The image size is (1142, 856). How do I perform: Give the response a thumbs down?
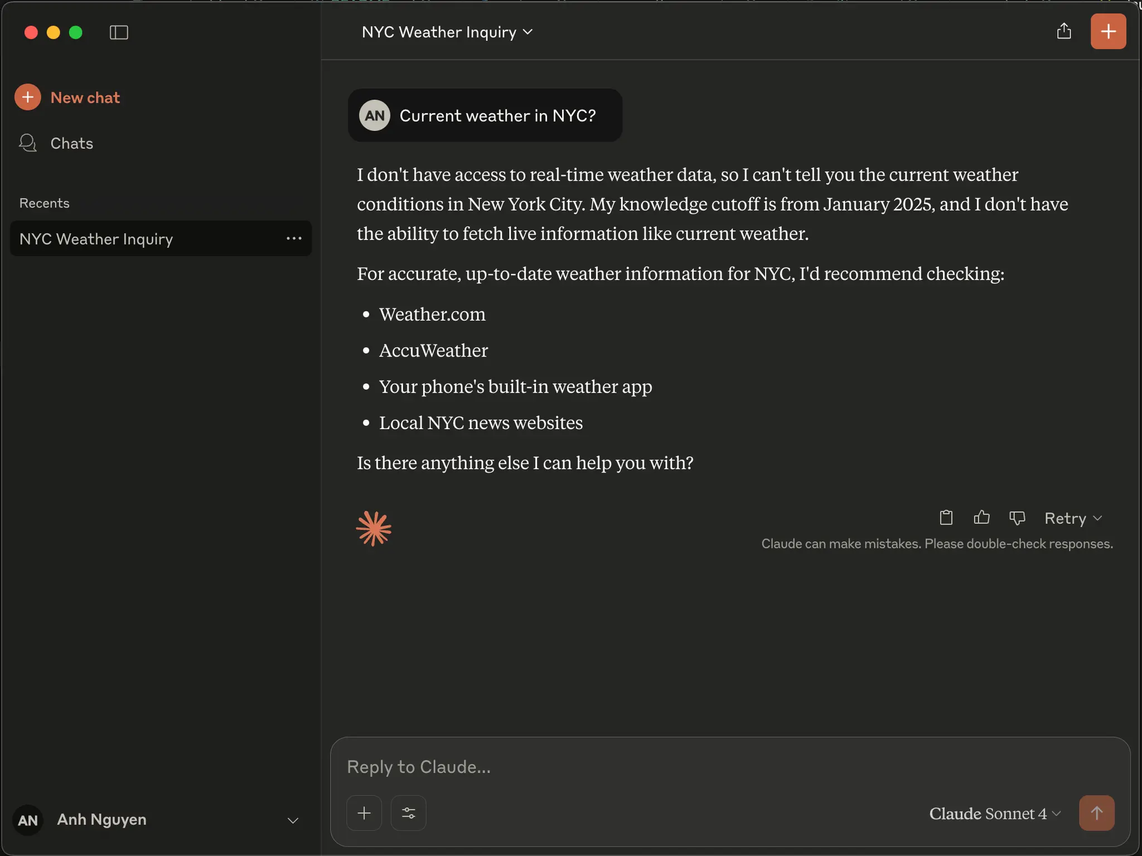click(1017, 518)
